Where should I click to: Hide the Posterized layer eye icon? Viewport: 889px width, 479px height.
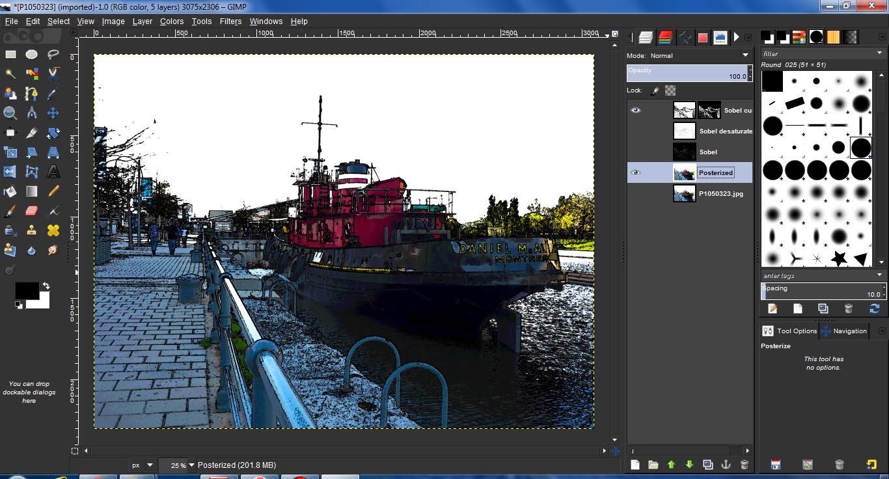tap(636, 172)
